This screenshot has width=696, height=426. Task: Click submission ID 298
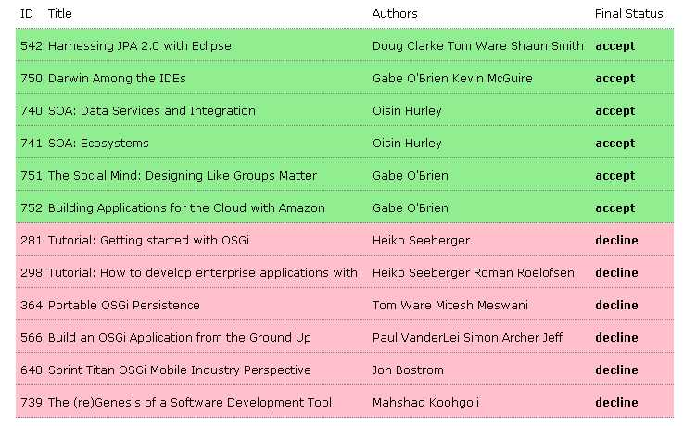(x=31, y=272)
